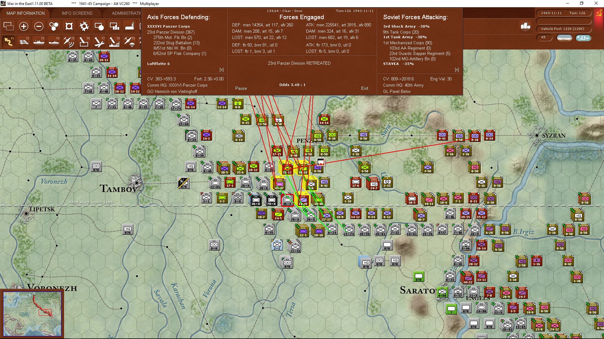Screen dimensions: 604x339
Task: Click 232nd Stug Battalion (13) entry
Action: [176, 43]
